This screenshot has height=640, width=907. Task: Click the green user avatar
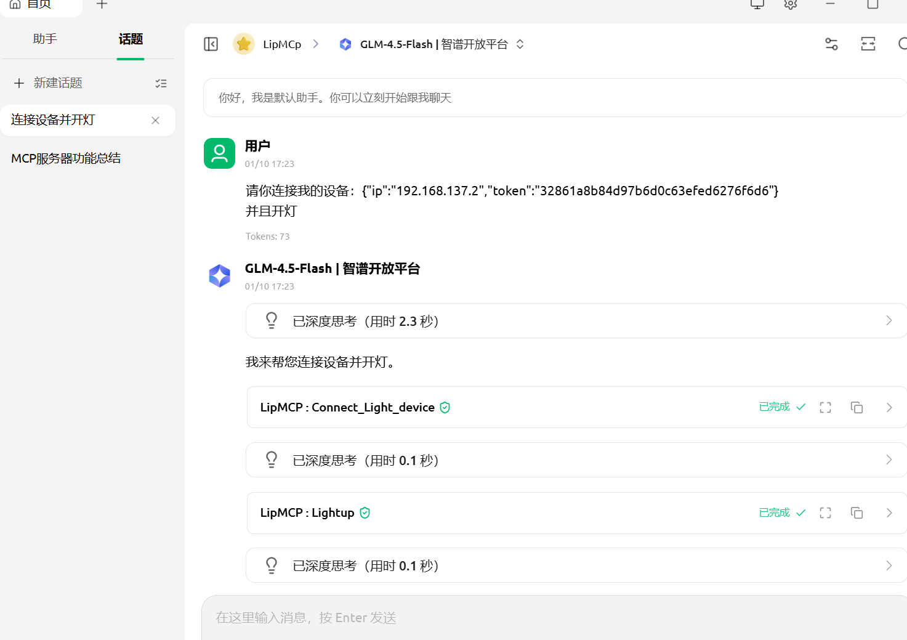(219, 153)
